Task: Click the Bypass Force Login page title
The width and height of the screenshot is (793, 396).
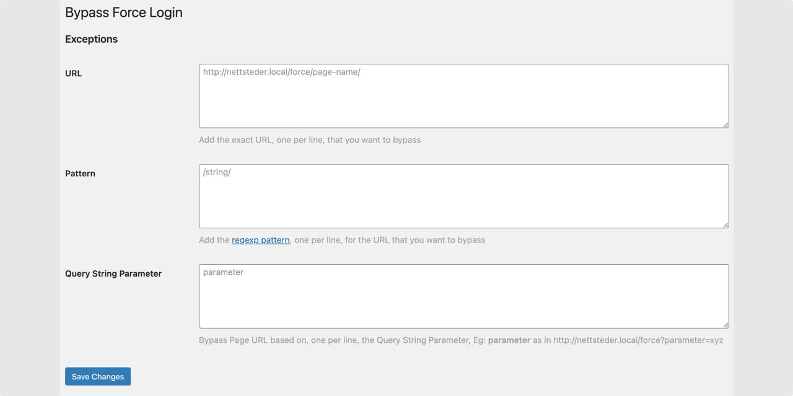Action: pyautogui.click(x=123, y=12)
